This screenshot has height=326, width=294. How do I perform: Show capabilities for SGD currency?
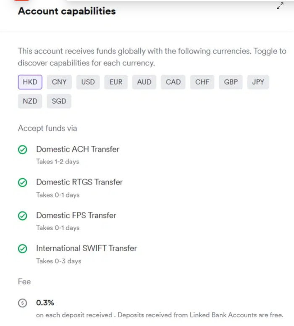click(59, 101)
